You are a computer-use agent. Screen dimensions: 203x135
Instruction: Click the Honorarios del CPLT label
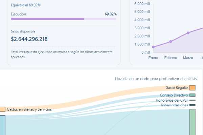pyautogui.click(x=172, y=100)
